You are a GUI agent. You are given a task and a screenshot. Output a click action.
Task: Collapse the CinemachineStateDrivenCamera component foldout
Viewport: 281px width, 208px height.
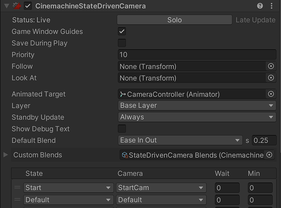coord(6,6)
